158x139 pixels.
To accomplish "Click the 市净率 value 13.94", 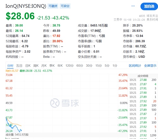I will point(139,36).
